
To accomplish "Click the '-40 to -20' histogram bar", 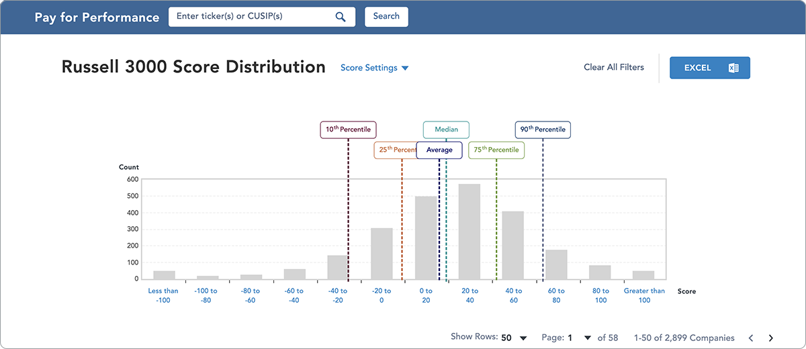I will point(338,267).
